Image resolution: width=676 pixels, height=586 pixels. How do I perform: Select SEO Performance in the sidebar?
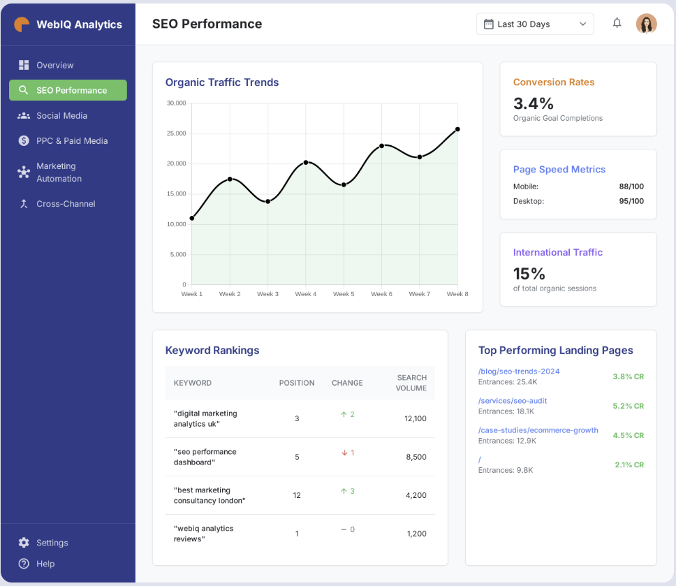pyautogui.click(x=68, y=90)
